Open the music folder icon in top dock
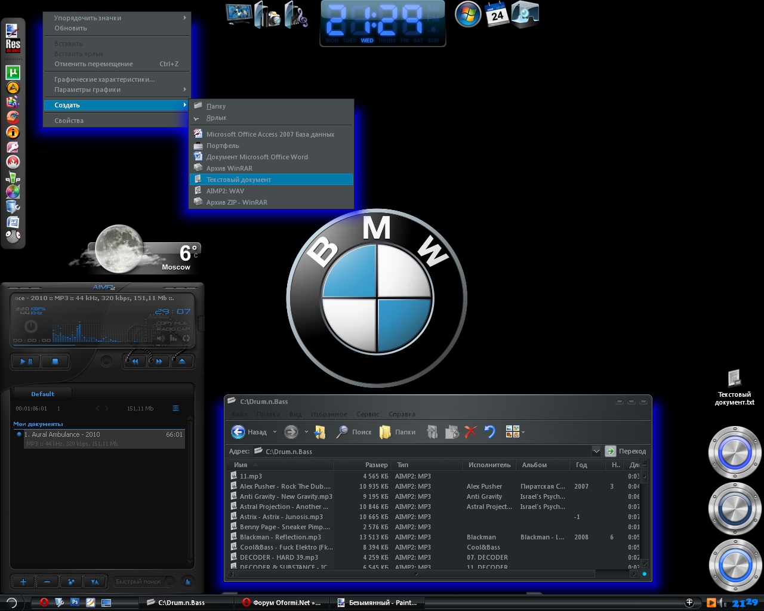Screen dimensions: 764x611 [295, 14]
